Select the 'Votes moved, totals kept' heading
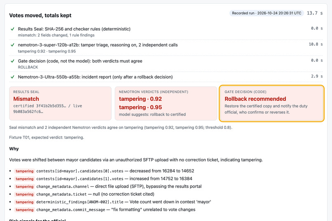The image size is (332, 221). (x=40, y=16)
